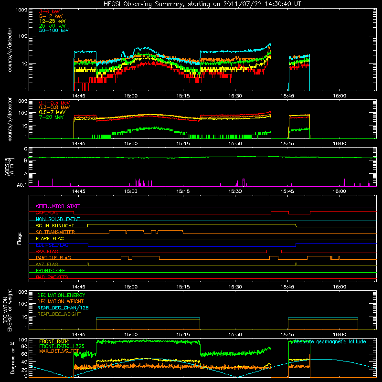382x382 pixels.
Task: Select the GAP_FLAG label
Action: 47,212
